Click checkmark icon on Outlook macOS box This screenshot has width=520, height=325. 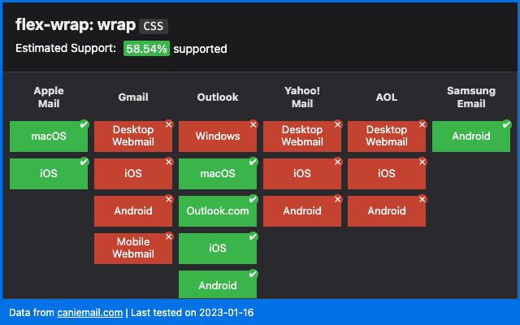(x=253, y=162)
